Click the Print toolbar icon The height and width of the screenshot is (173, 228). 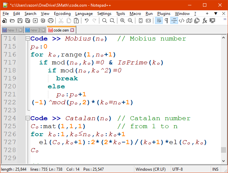(x=50, y=21)
